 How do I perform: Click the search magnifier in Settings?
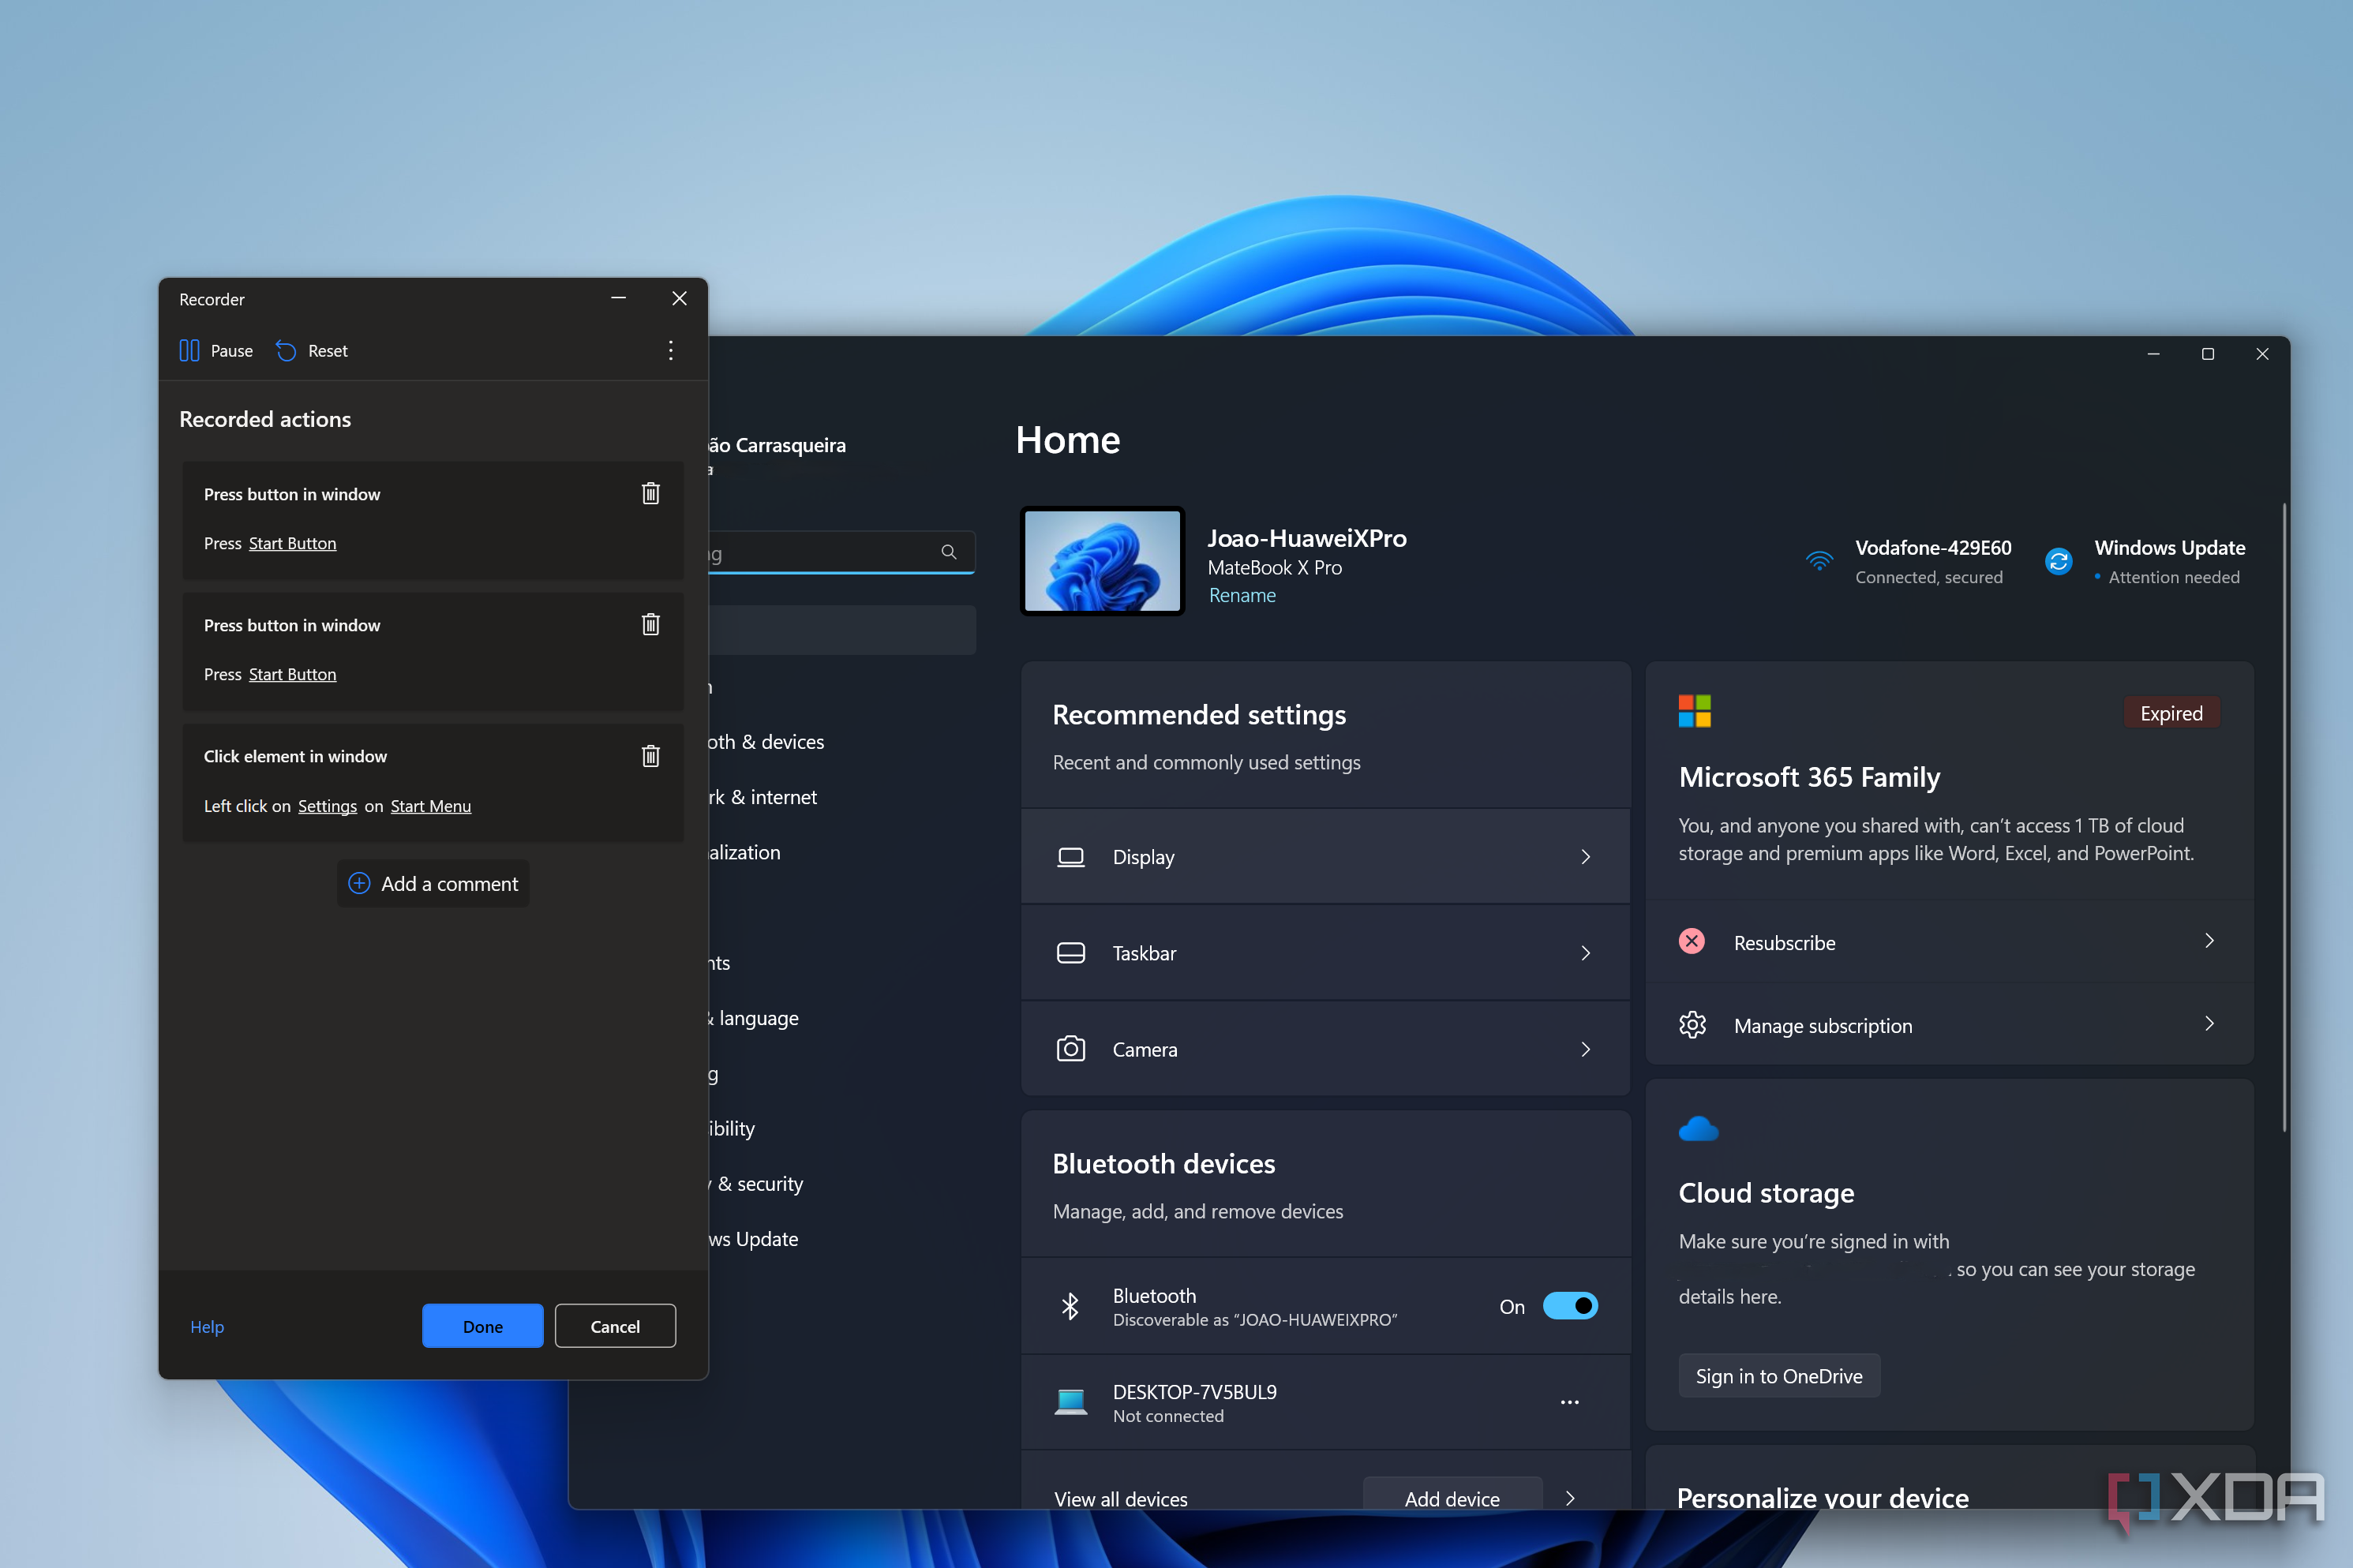pyautogui.click(x=948, y=552)
